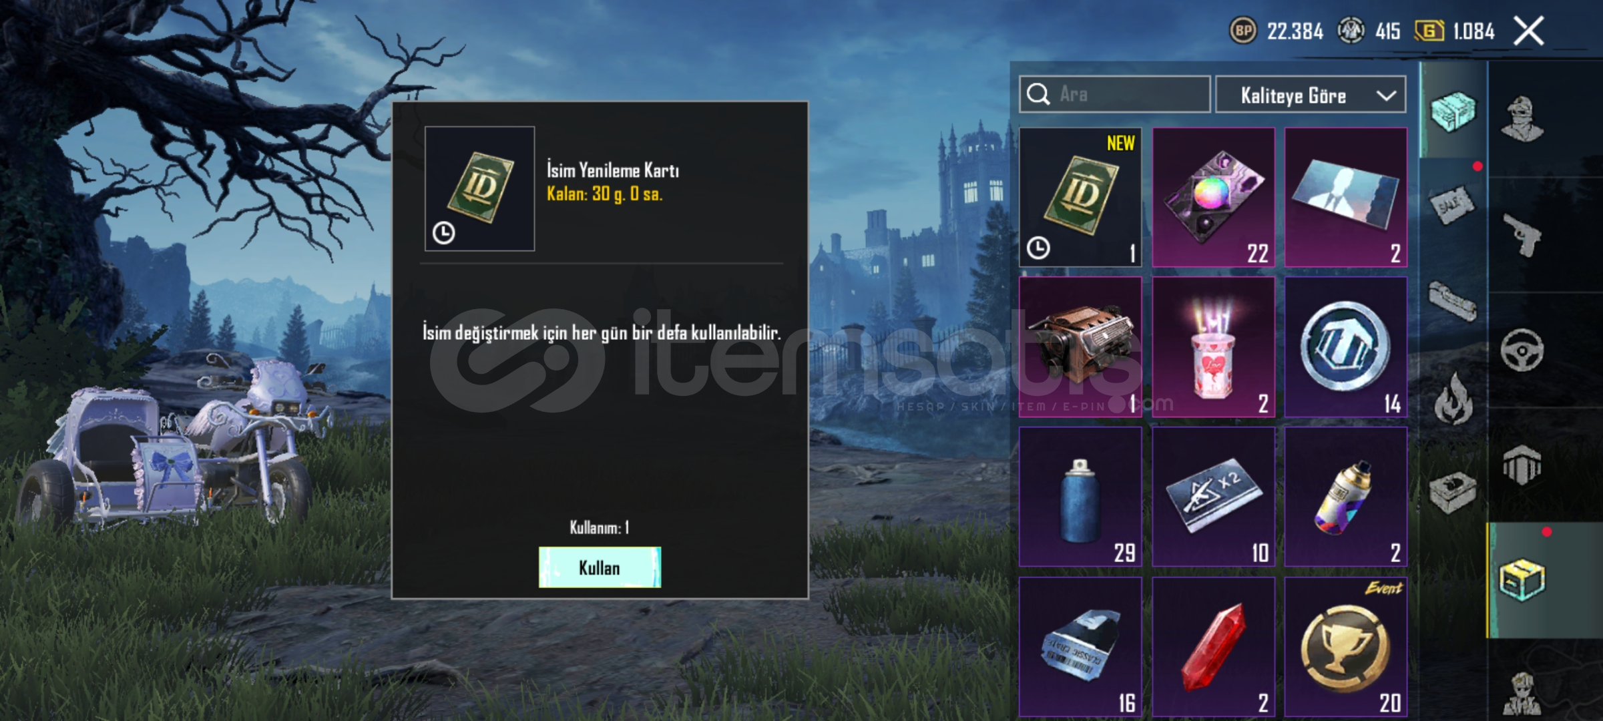Open the outfit character tab
Image resolution: width=1603 pixels, height=721 pixels.
(x=1522, y=119)
